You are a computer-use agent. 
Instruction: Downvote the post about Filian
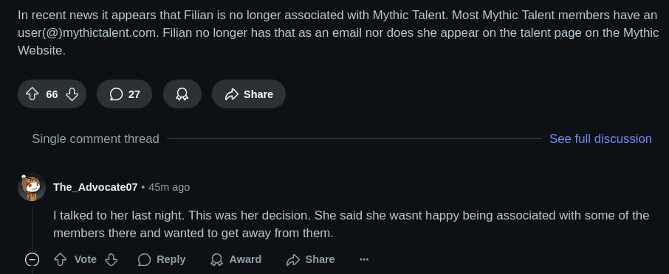(x=72, y=94)
